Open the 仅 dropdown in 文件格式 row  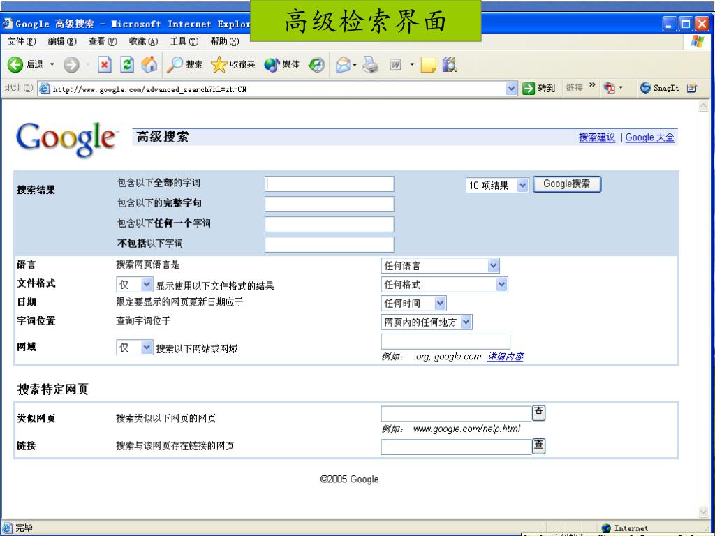click(135, 285)
